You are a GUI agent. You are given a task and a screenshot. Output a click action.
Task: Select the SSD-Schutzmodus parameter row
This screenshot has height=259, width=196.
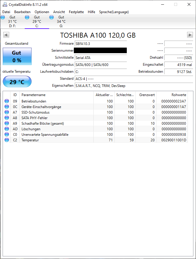point(95,112)
